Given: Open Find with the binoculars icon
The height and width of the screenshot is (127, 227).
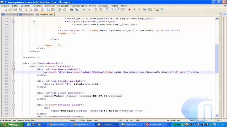Looking at the screenshot, I should coord(71,10).
